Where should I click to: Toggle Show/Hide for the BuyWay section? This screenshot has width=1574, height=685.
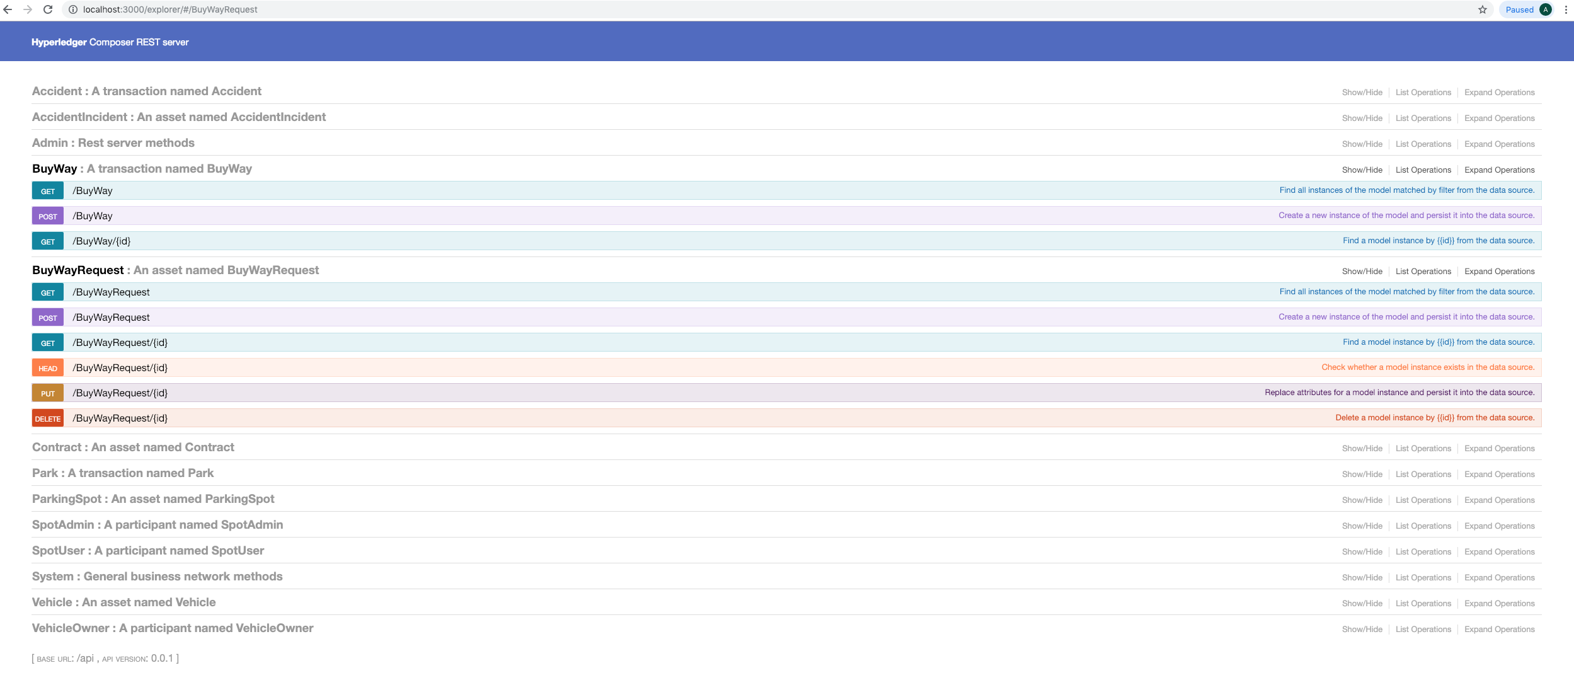coord(1362,170)
